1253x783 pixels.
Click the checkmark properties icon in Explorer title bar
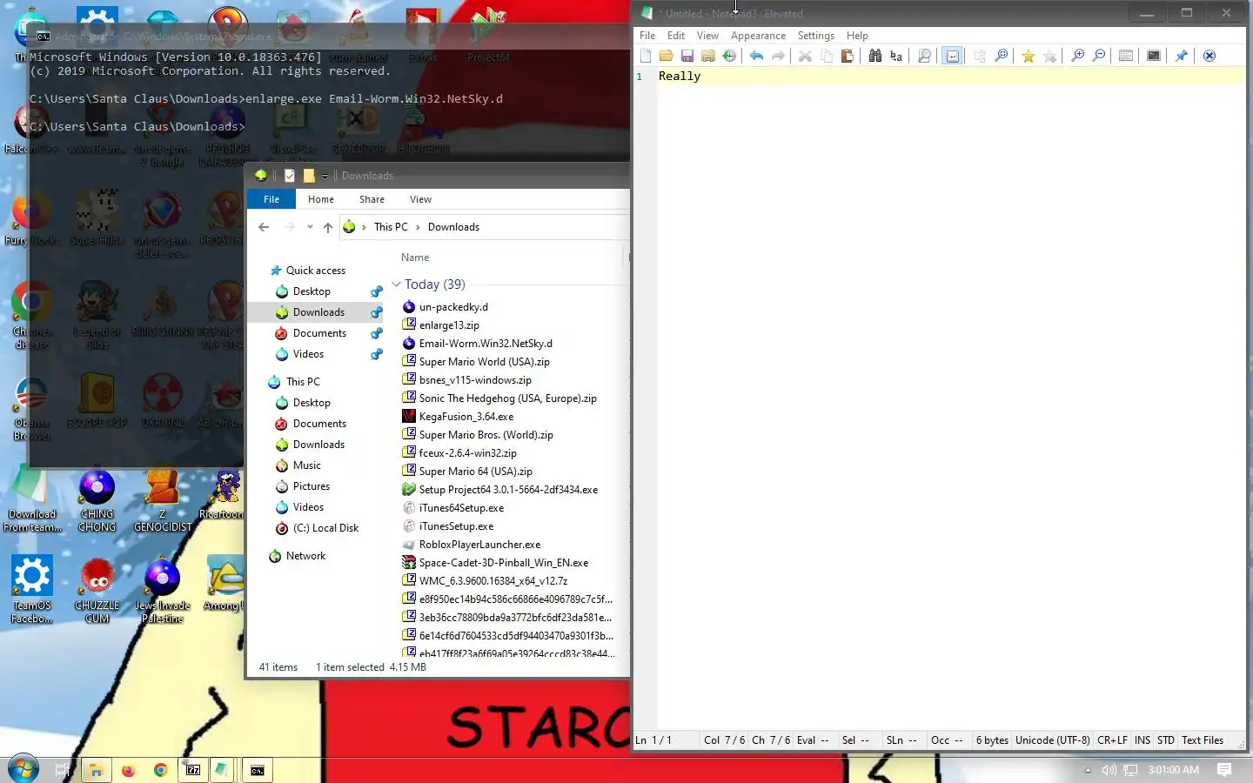pyautogui.click(x=290, y=176)
